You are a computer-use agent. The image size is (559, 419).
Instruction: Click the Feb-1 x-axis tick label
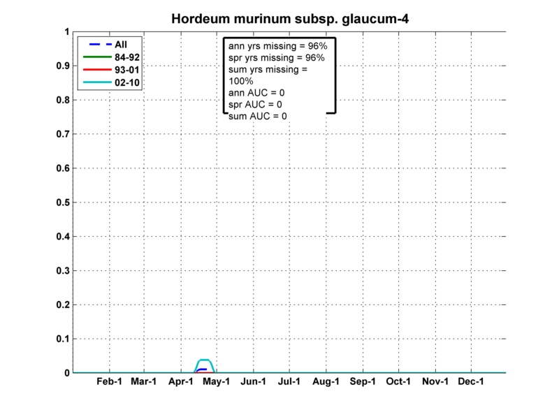[108, 383]
